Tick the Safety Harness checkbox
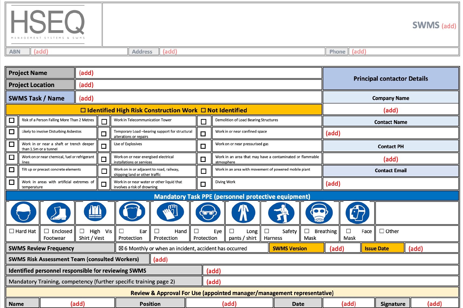This screenshot has height=308, width=463. coord(267,231)
